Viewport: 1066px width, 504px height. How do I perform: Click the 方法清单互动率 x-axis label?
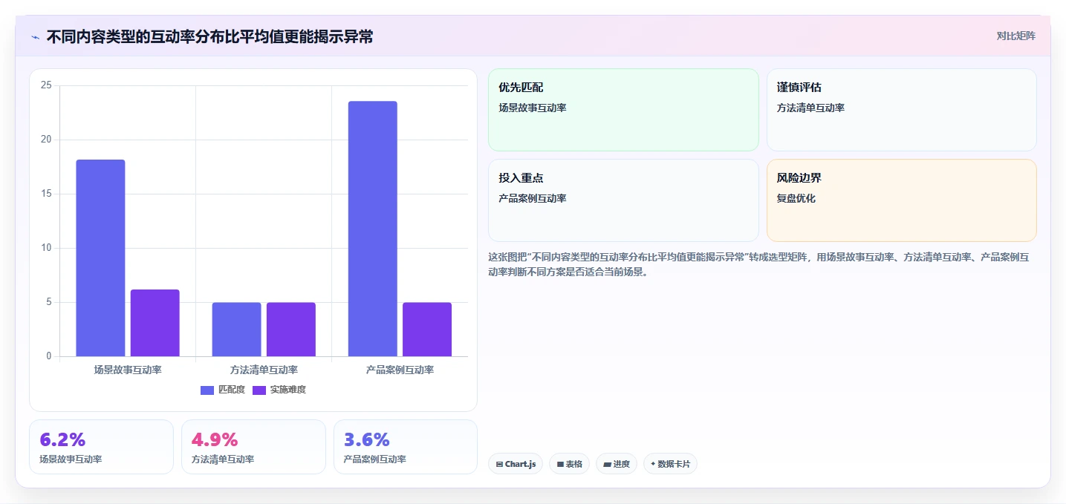point(264,370)
